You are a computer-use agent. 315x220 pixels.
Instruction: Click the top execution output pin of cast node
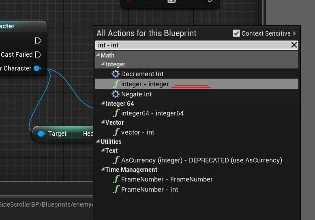38,41
